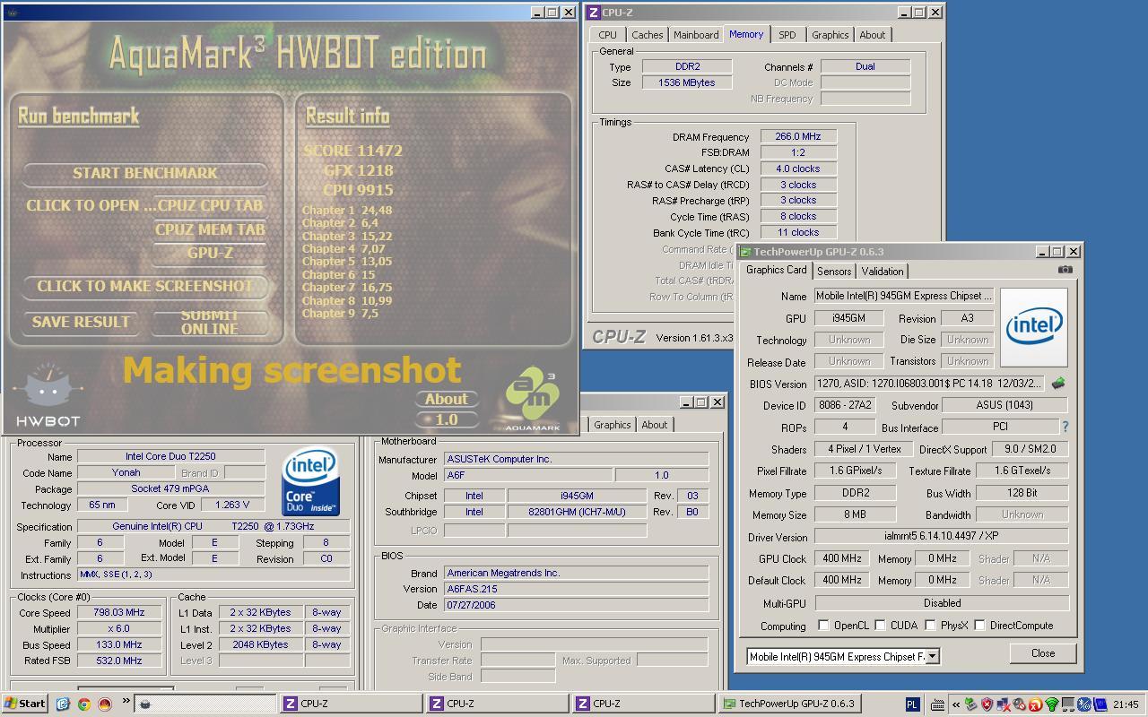The height and width of the screenshot is (717, 1148).
Task: Click the CPUZ CPU TAB button
Action: tap(210, 205)
